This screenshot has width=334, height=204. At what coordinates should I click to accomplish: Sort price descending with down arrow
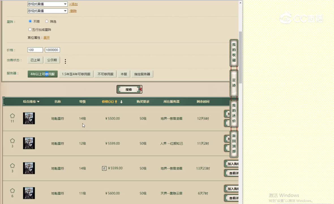[121, 102]
